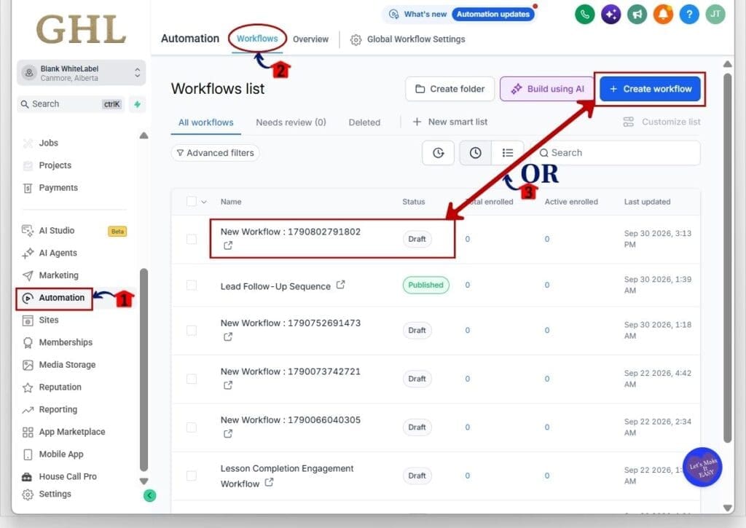Open the Advanced filters panel
The image size is (746, 528).
click(215, 153)
